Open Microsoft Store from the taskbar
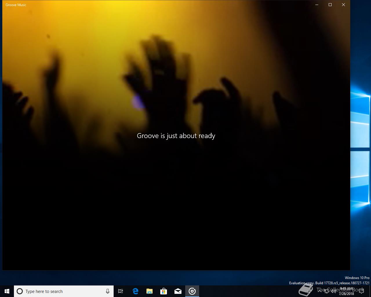371x297 pixels. tap(163, 291)
